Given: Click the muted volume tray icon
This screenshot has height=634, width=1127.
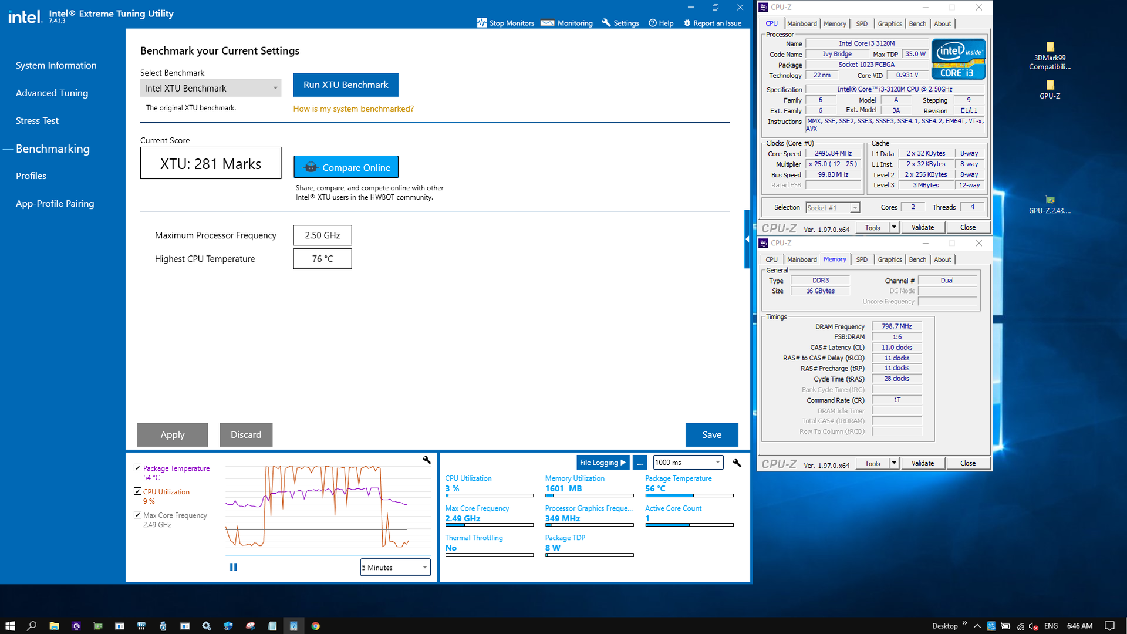Looking at the screenshot, I should point(1034,626).
